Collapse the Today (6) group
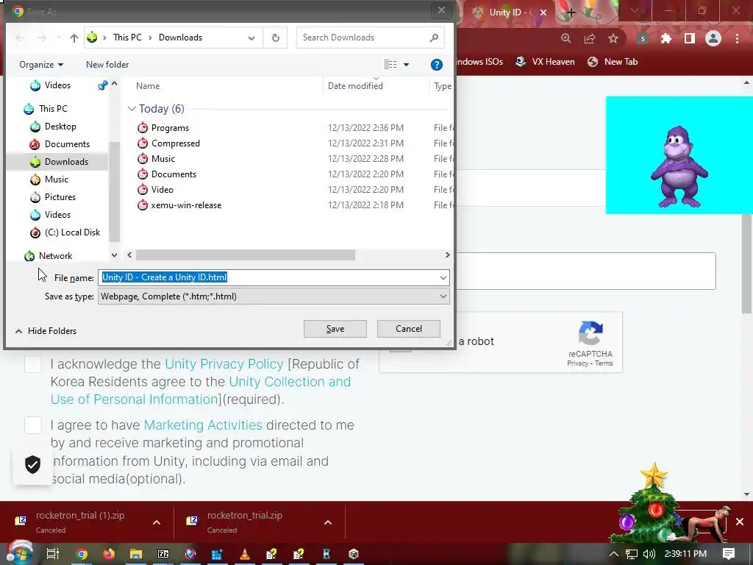Image resolution: width=753 pixels, height=565 pixels. click(x=132, y=109)
